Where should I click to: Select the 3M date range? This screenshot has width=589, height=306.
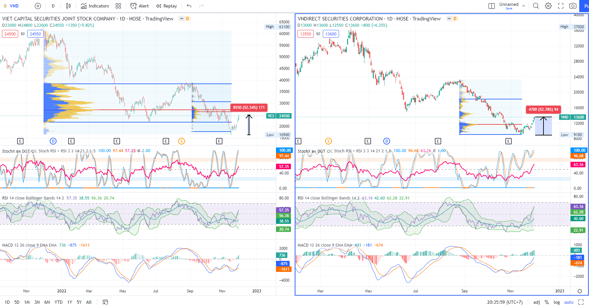(x=37, y=302)
